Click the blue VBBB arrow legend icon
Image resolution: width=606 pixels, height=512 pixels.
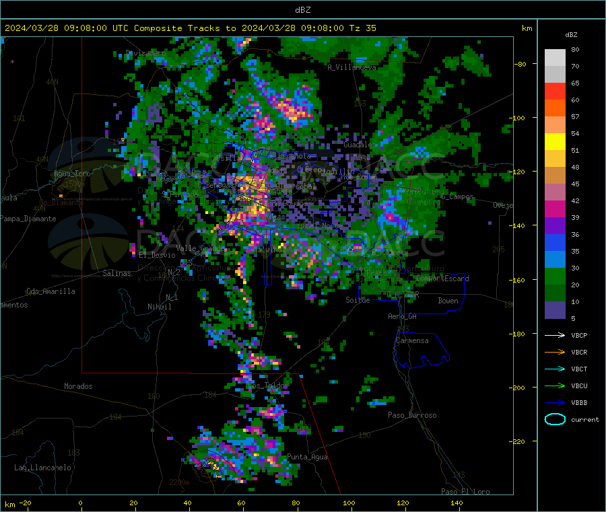(555, 403)
